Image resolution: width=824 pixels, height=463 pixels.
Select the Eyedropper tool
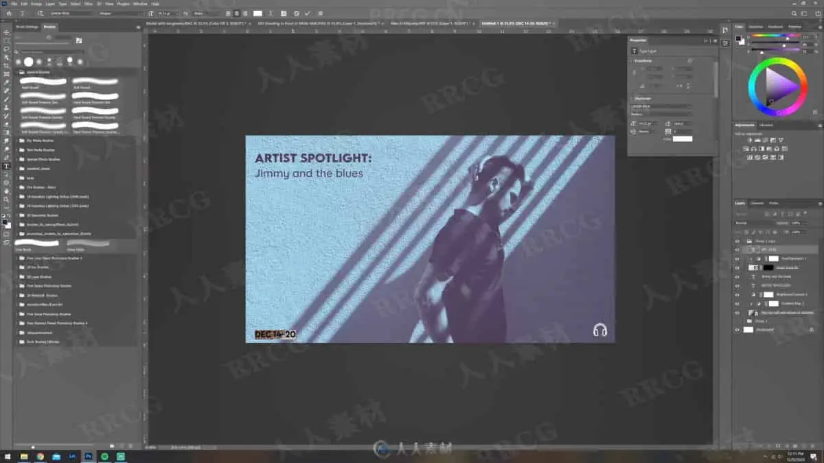[8, 82]
